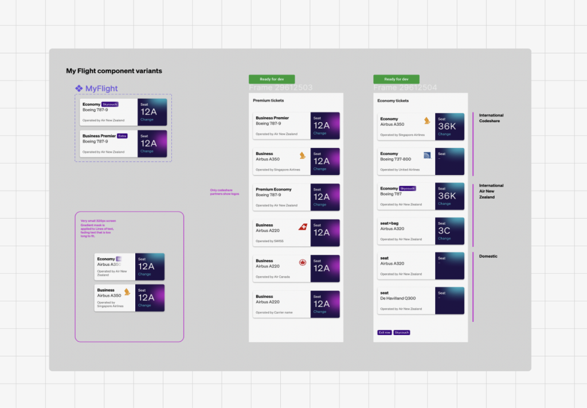Click the Air Canada maple leaf logo

[303, 263]
